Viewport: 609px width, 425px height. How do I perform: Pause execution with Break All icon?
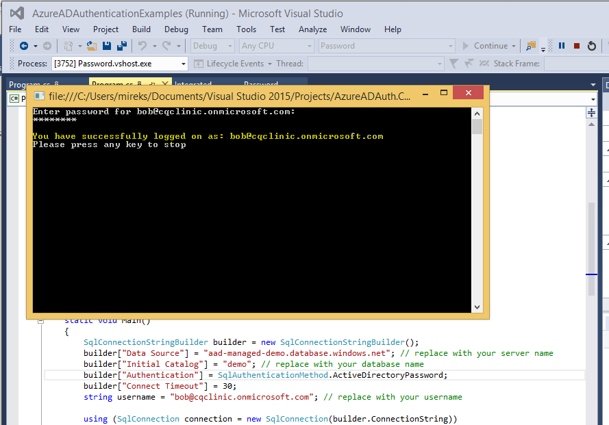point(562,46)
